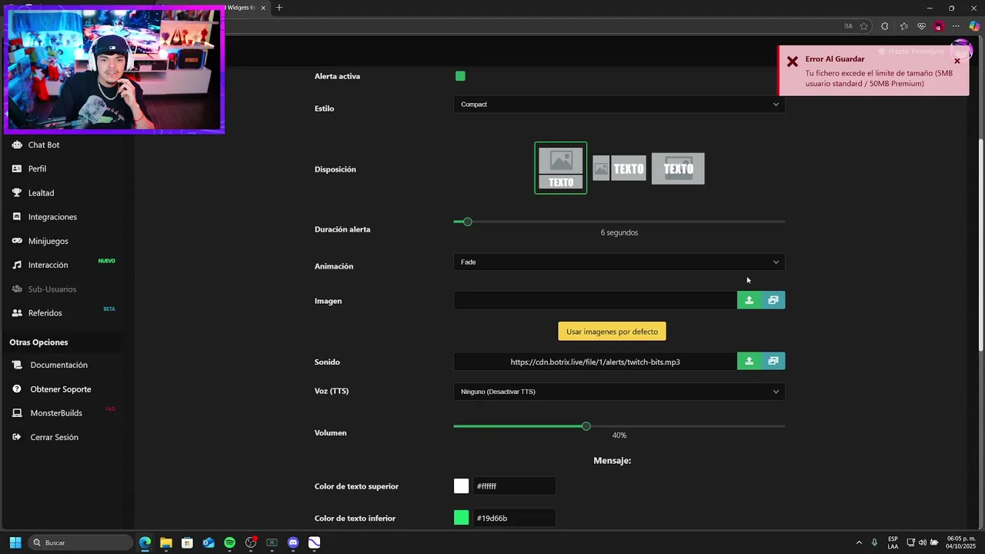The height and width of the screenshot is (554, 985).
Task: Open the favorites list icon
Action: (x=904, y=26)
